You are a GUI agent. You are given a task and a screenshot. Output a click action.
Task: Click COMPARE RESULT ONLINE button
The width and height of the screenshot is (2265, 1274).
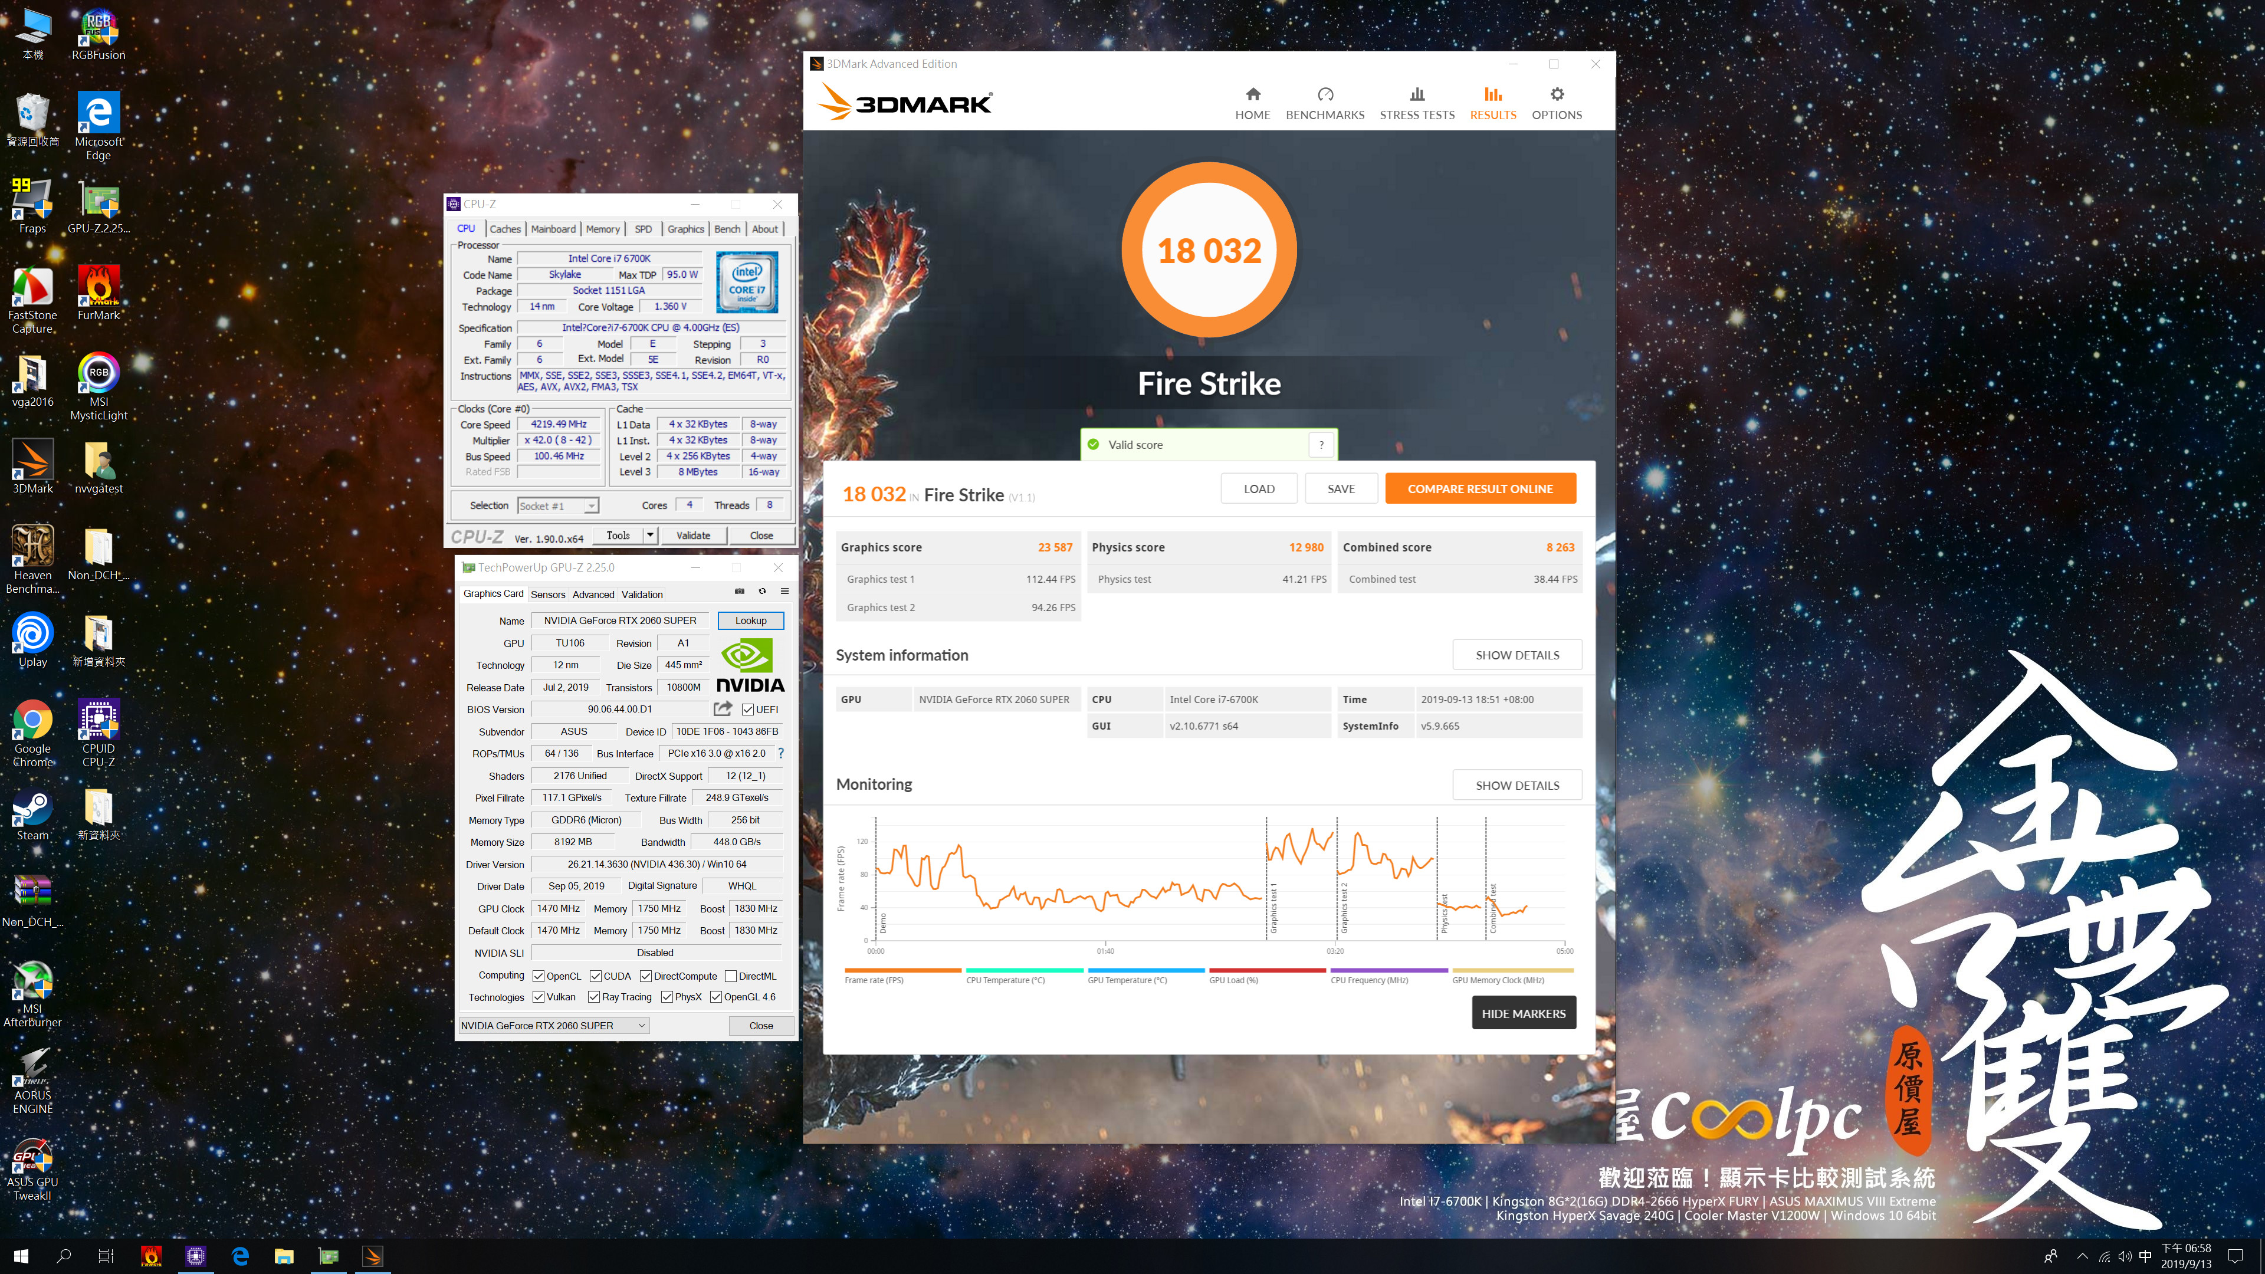pos(1480,489)
